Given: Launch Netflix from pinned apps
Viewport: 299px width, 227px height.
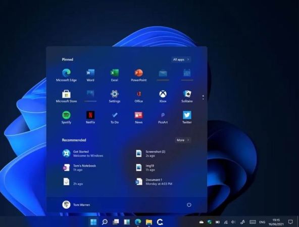Looking at the screenshot, I should (x=90, y=117).
